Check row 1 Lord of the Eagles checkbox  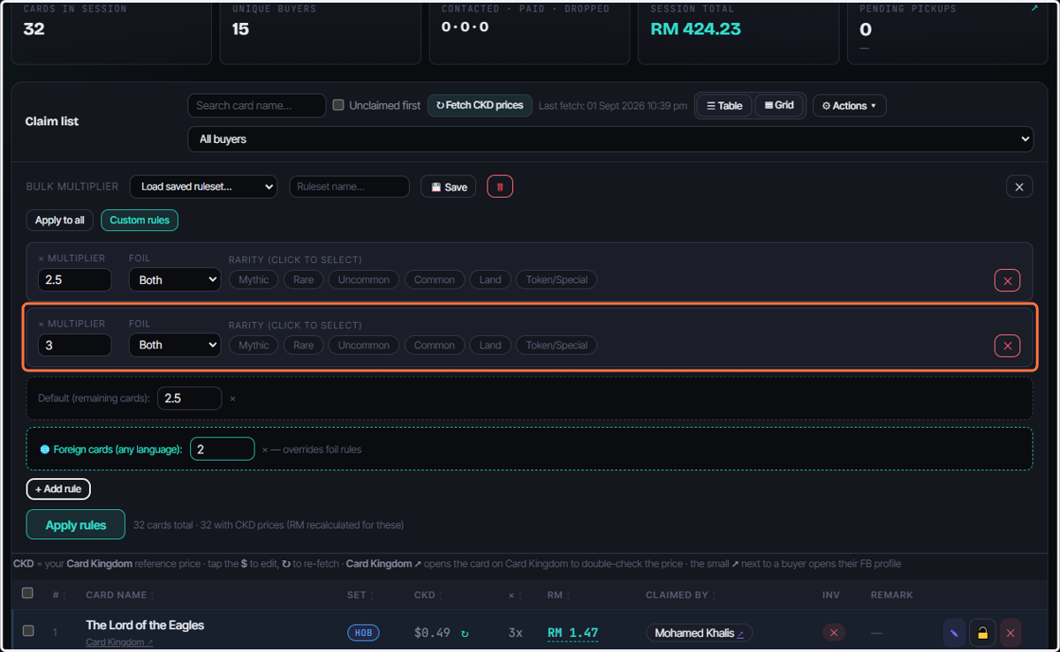(27, 631)
